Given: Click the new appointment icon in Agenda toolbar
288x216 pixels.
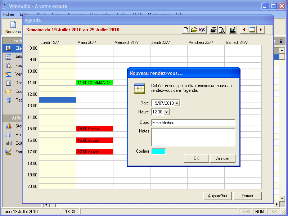Looking at the screenshot, I should point(186,30).
